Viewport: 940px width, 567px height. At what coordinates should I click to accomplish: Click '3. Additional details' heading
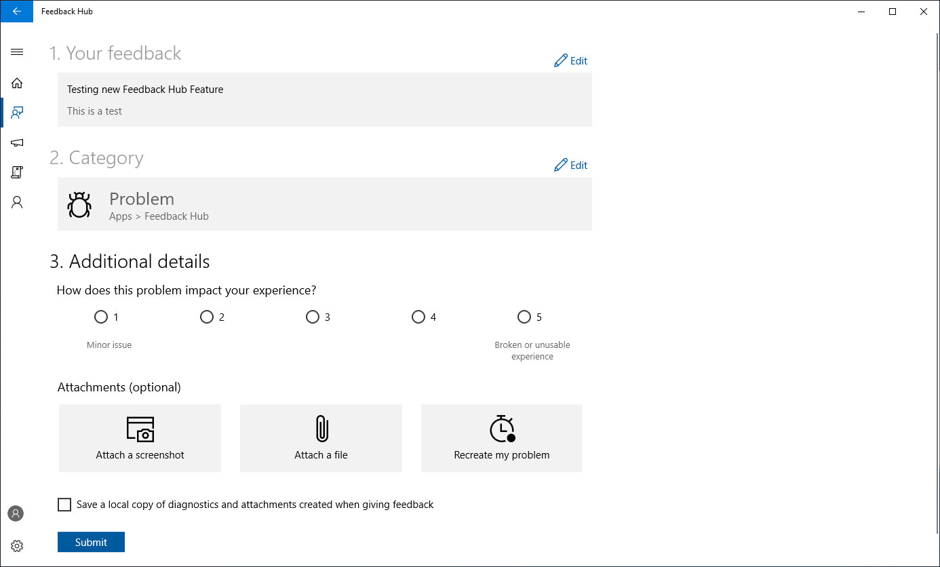[x=130, y=262]
